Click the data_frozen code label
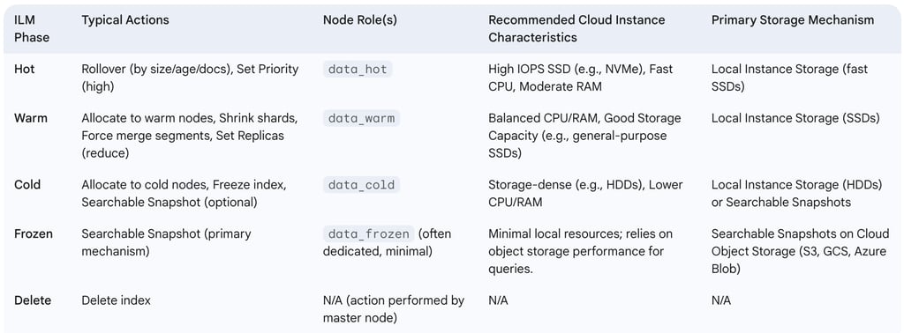The width and height of the screenshot is (904, 333). [x=368, y=234]
